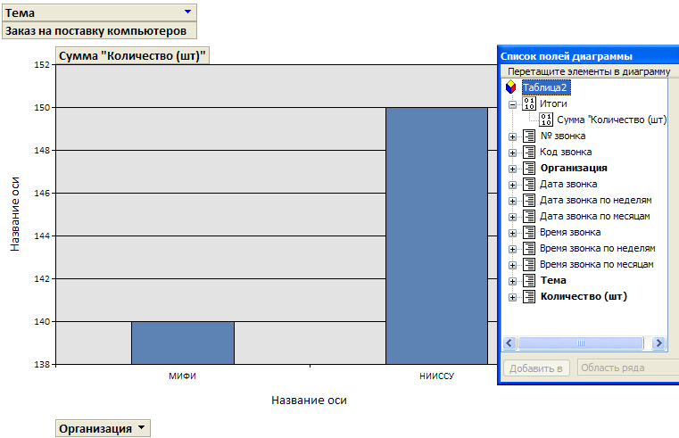This screenshot has width=679, height=438.
Task: Select the Код звонка field
Action: [x=566, y=152]
